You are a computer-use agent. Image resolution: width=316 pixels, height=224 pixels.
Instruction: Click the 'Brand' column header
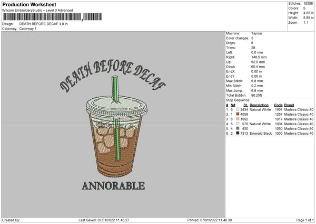pos(289,105)
